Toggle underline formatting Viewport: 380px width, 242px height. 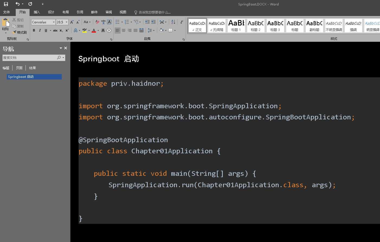[46, 30]
